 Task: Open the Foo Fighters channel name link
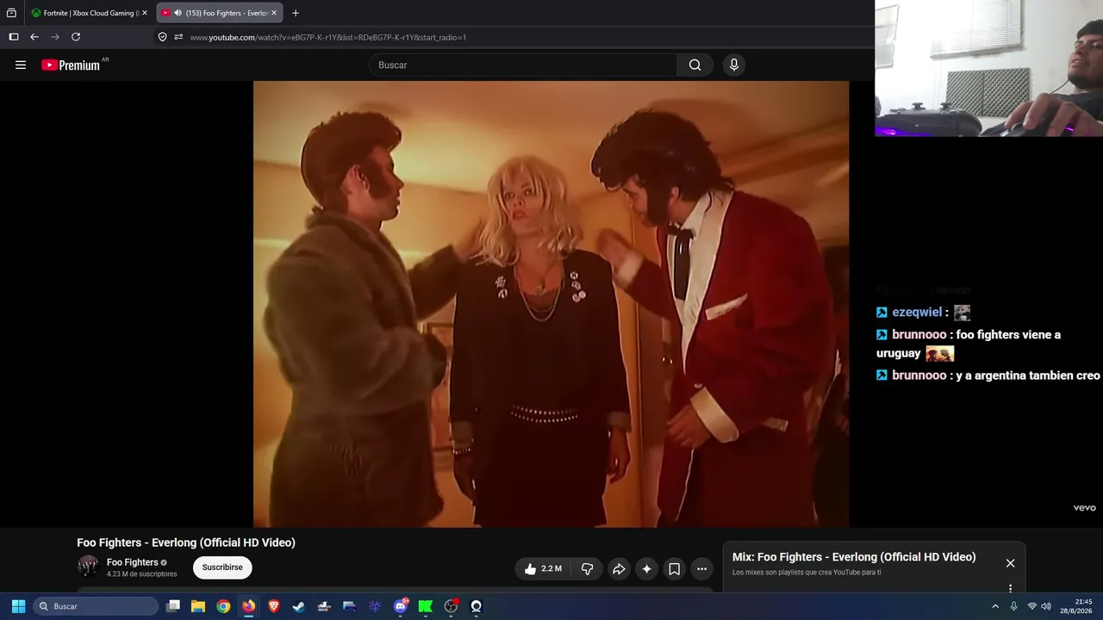133,562
